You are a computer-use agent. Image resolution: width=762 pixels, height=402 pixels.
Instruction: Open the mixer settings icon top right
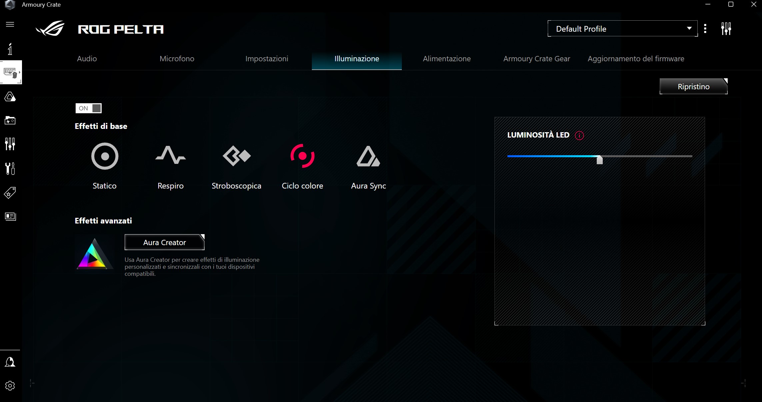[726, 29]
